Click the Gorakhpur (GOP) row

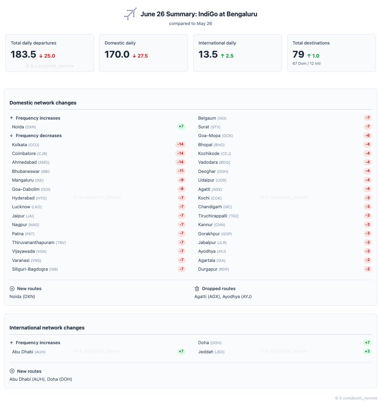(x=285, y=234)
